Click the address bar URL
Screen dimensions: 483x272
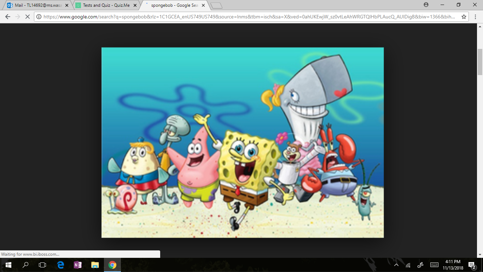tap(249, 17)
